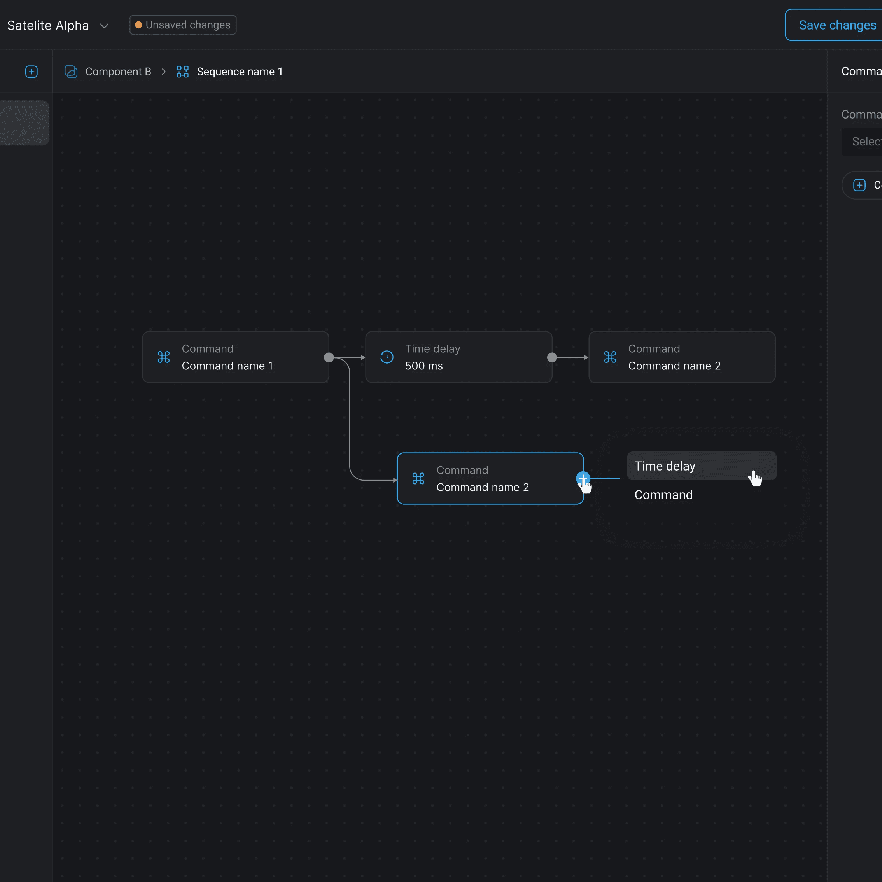Click command icon on top-right Command name 2
The width and height of the screenshot is (882, 882).
point(610,357)
